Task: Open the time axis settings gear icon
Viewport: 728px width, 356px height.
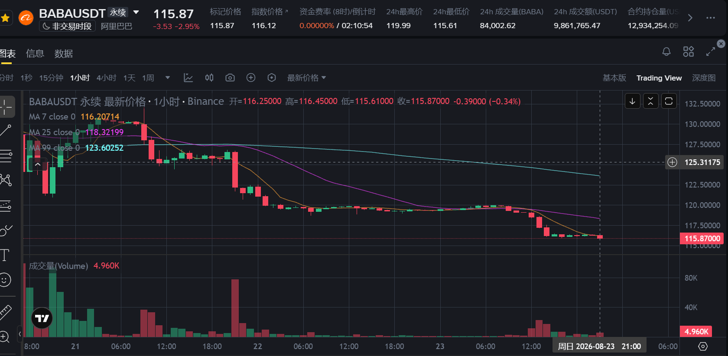Action: (703, 346)
